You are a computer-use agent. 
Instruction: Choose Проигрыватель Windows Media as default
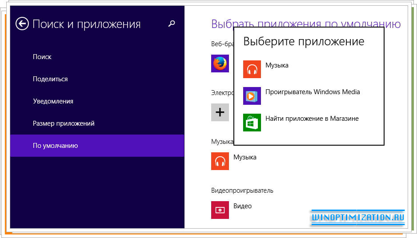313,92
